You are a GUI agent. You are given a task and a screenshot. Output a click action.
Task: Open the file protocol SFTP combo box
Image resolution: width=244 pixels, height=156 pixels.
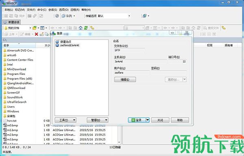pyautogui.click(x=129, y=51)
